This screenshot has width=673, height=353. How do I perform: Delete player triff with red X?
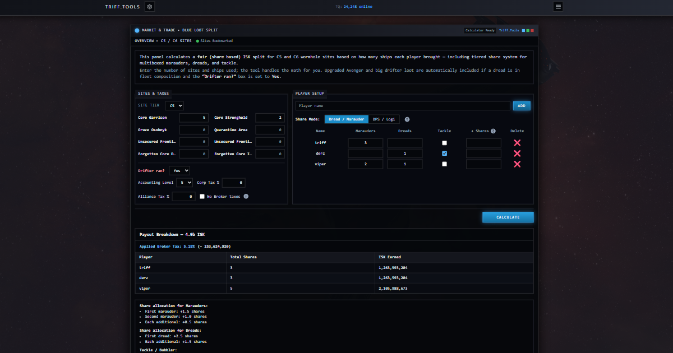517,143
